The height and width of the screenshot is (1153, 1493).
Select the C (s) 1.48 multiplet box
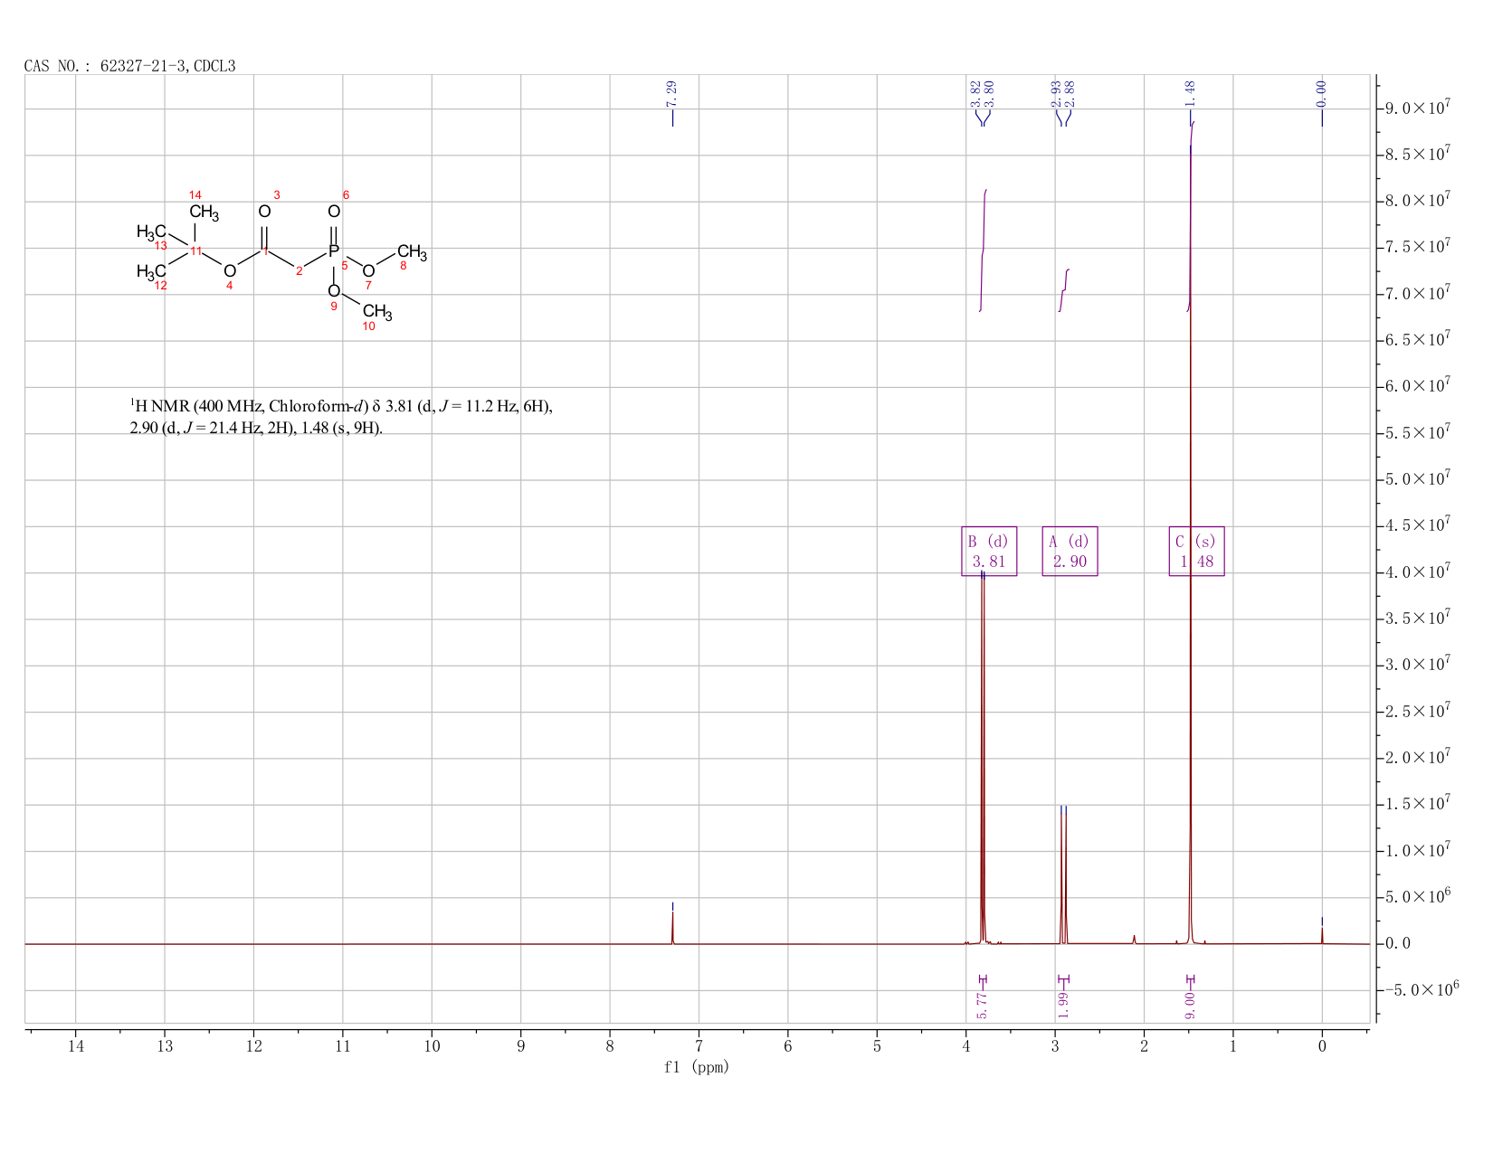pyautogui.click(x=1196, y=551)
